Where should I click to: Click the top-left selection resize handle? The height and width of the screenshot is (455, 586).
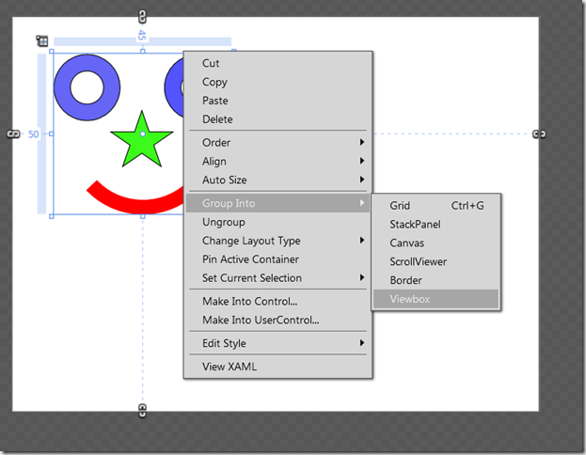(x=52, y=51)
